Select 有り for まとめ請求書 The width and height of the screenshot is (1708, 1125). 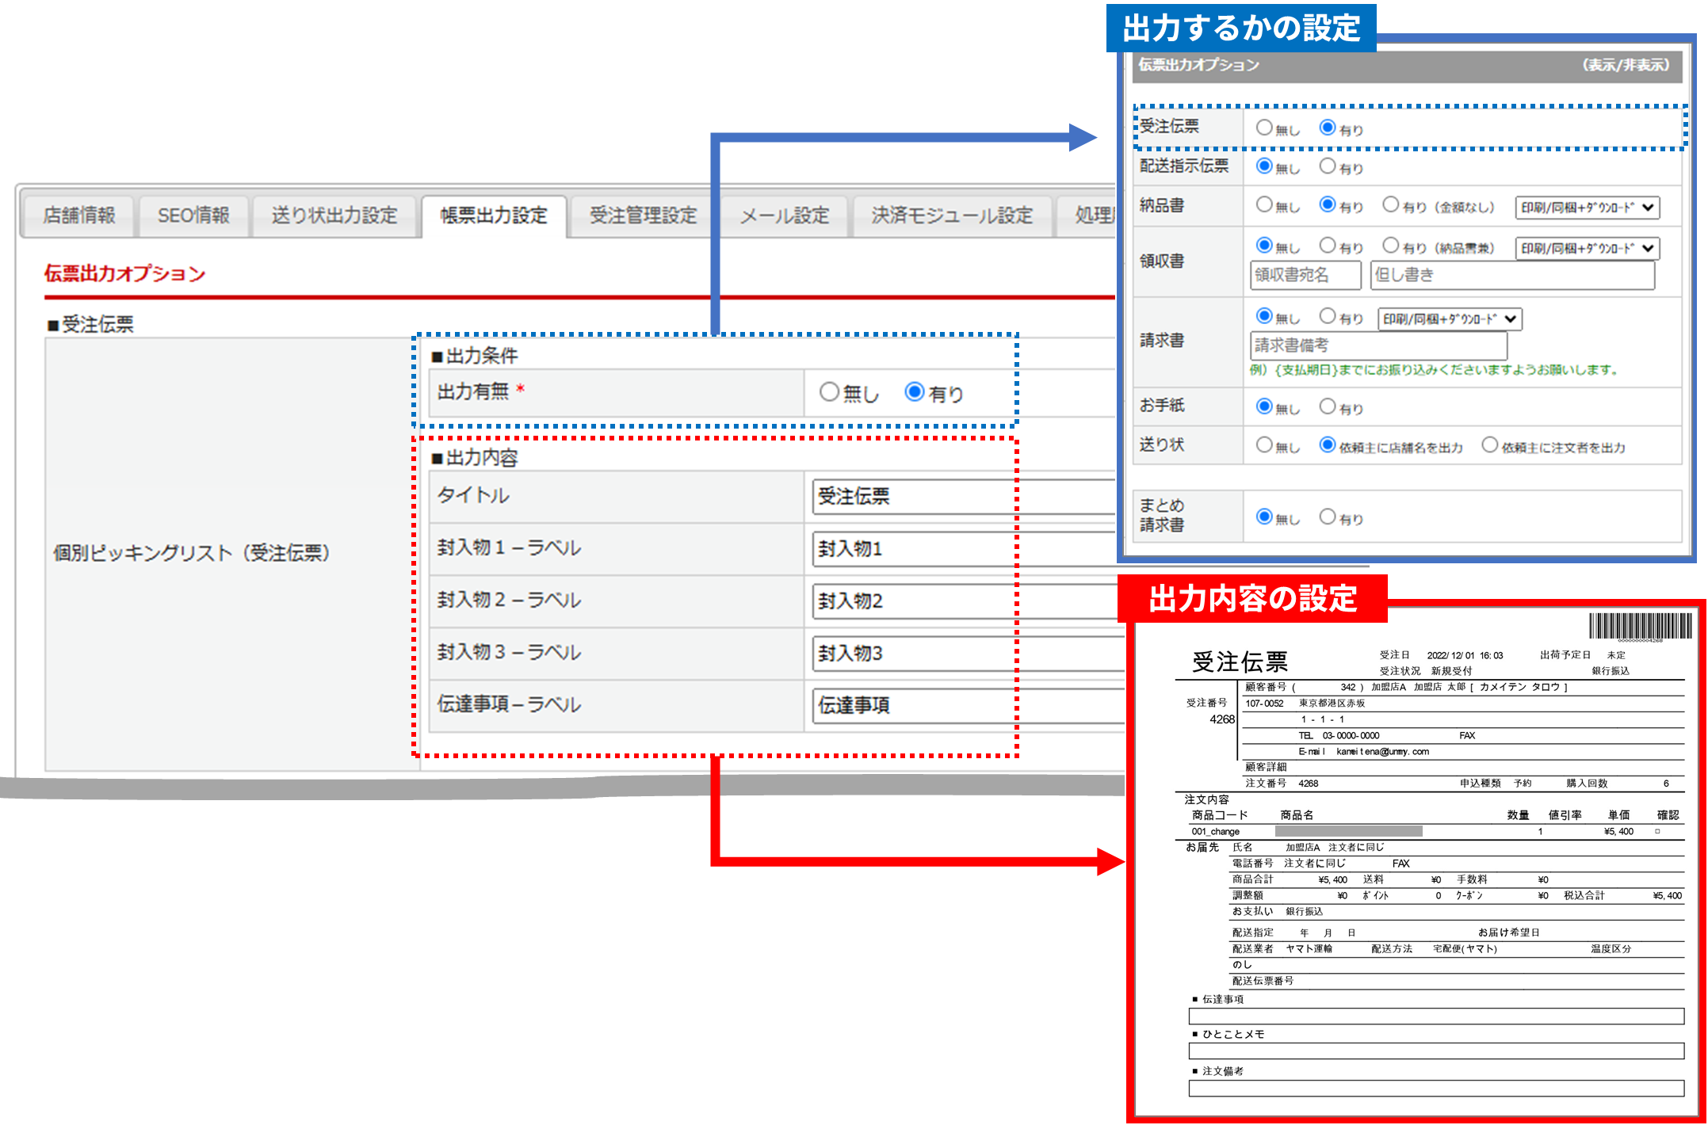click(1328, 517)
